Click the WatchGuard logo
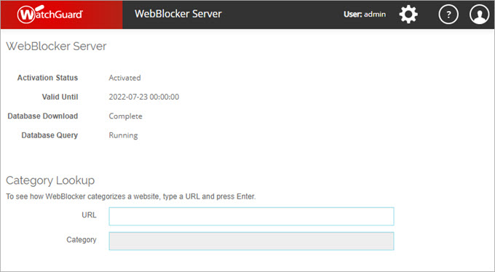Screen dimensions: 495x272 tap(50, 15)
